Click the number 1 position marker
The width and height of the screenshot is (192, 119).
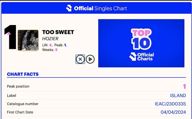pyautogui.click(x=10, y=37)
